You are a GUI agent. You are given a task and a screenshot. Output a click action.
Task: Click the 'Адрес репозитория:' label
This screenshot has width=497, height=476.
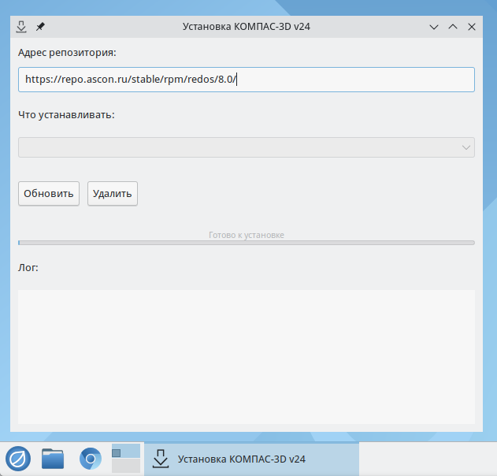point(67,53)
